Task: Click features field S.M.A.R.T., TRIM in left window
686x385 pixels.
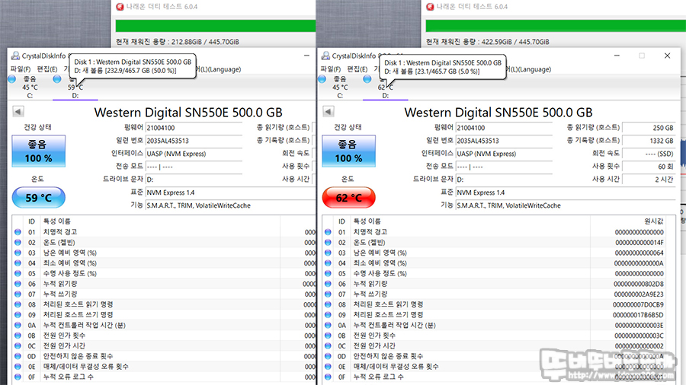Action: (x=230, y=205)
